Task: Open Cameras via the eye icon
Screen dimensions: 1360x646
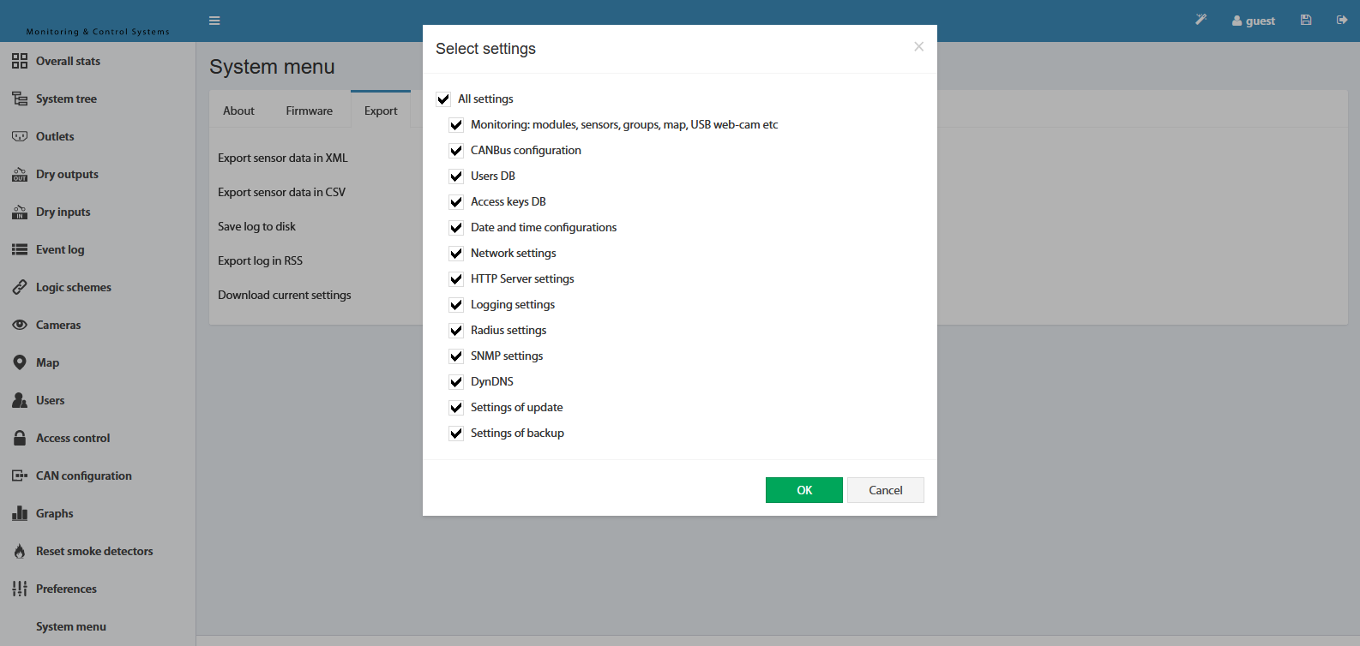Action: (x=20, y=325)
